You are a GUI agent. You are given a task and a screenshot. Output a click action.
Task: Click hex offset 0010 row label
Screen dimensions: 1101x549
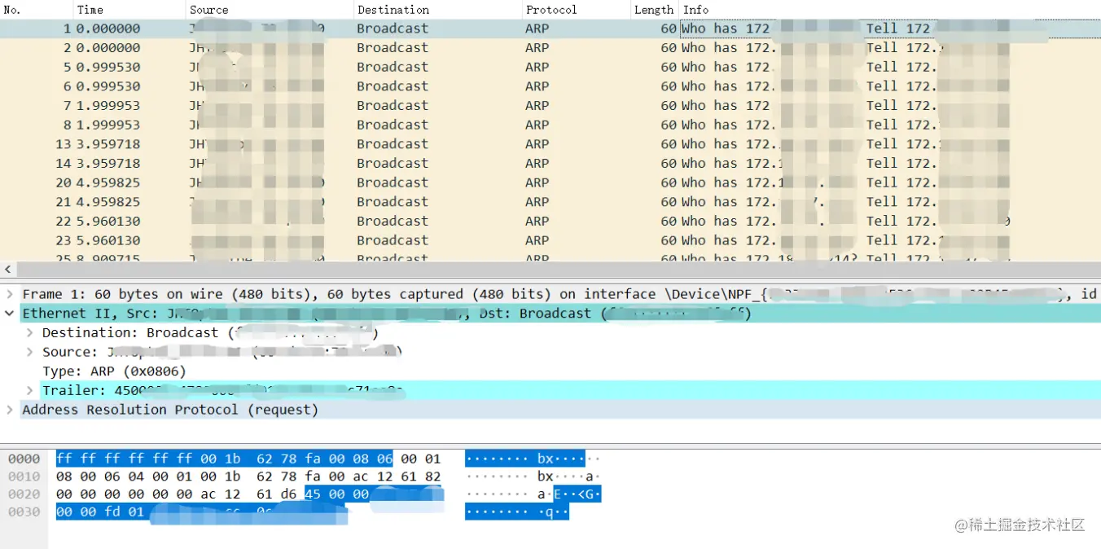click(24, 477)
